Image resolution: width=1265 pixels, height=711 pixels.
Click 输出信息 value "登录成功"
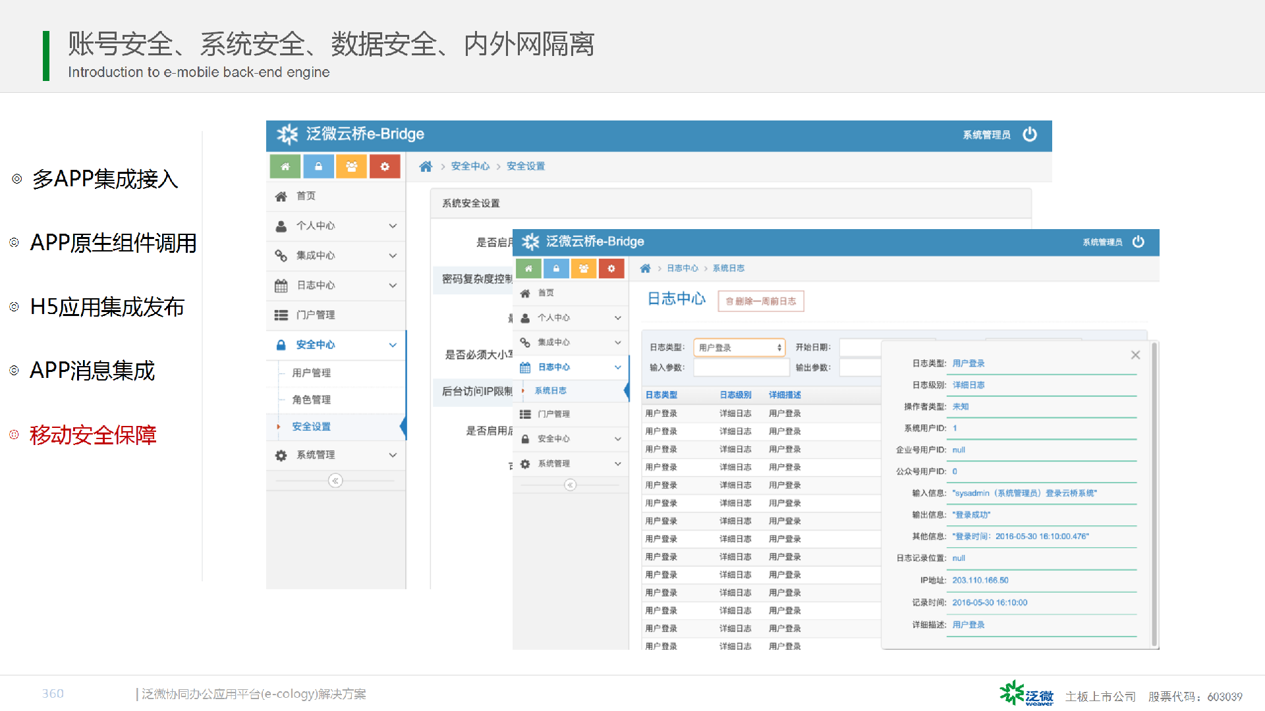tap(971, 515)
